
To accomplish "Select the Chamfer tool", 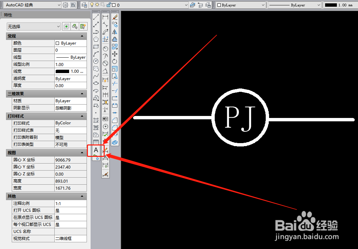I will (x=115, y=120).
